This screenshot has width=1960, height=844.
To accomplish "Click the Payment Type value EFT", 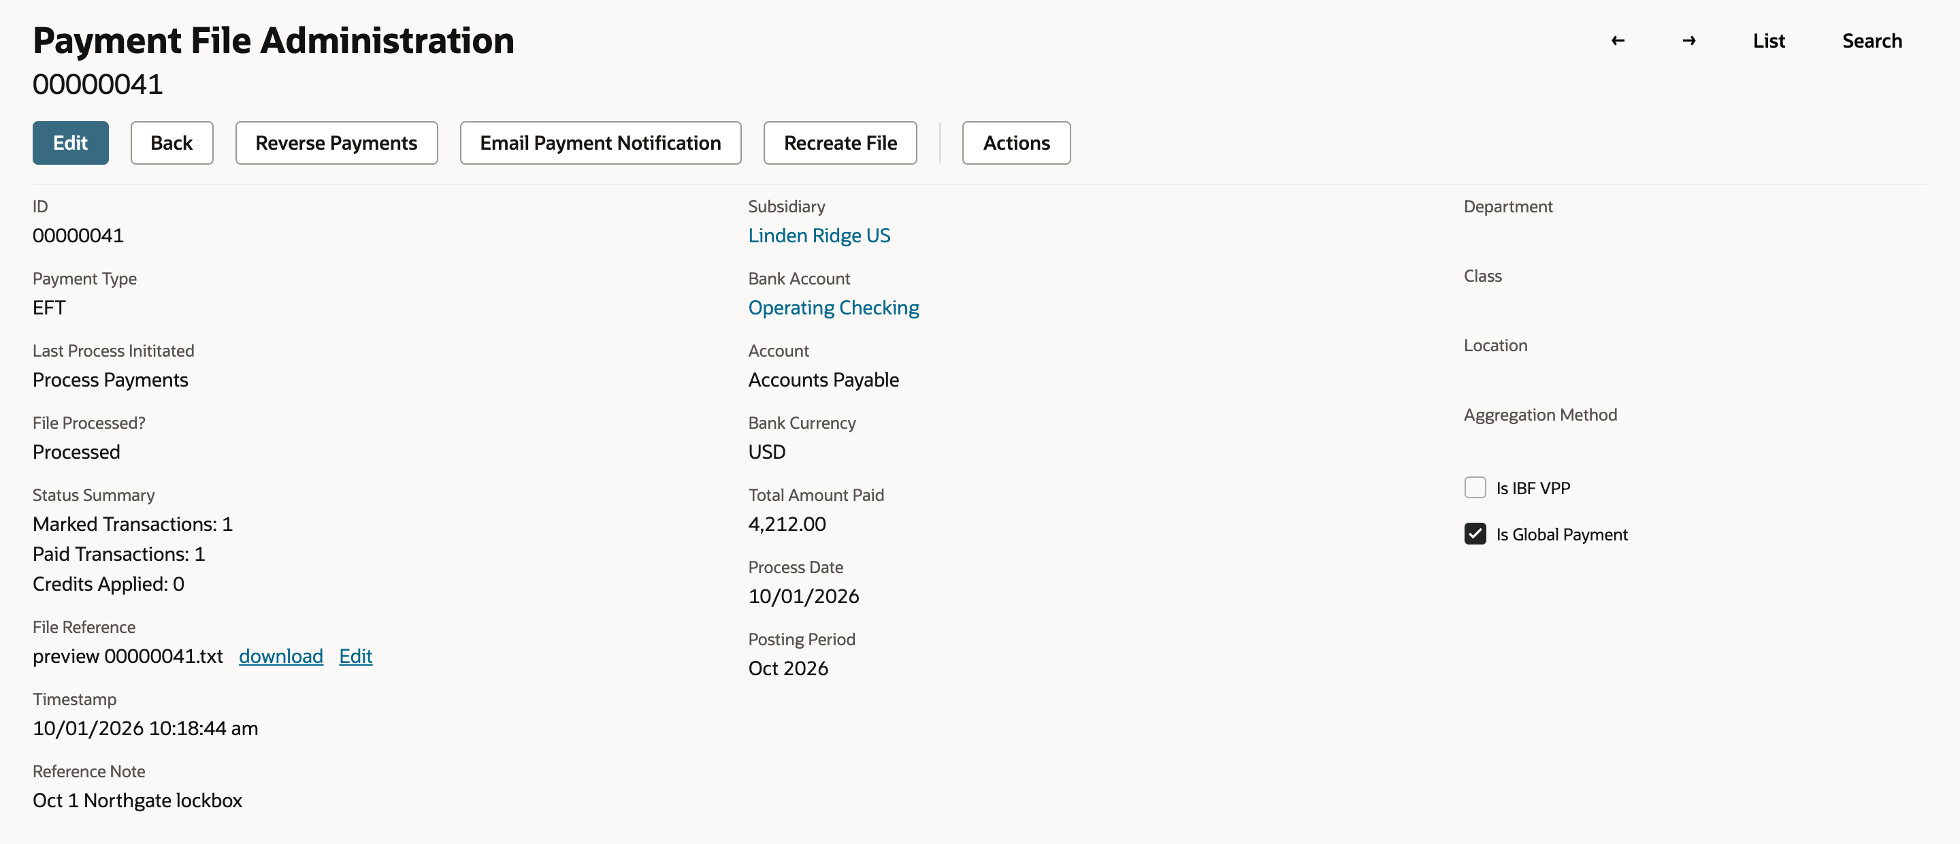I will 50,308.
